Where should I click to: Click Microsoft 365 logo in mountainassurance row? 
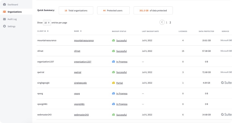(x=226, y=40)
